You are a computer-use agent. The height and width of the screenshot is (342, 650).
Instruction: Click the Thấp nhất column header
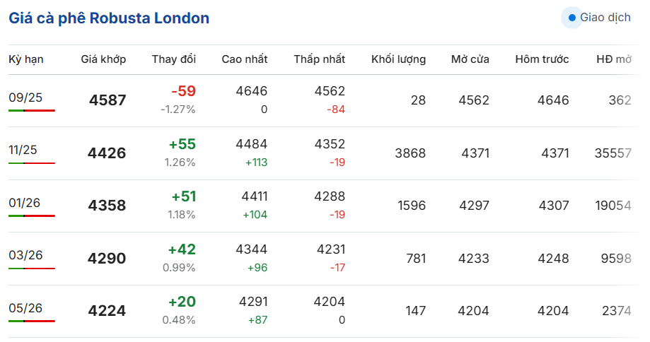pyautogui.click(x=319, y=59)
